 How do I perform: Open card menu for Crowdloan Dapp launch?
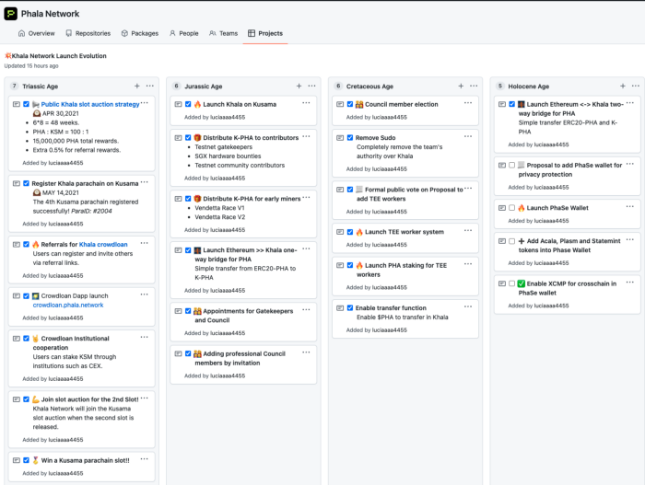point(144,294)
